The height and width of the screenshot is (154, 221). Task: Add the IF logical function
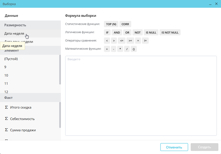(x=107, y=33)
